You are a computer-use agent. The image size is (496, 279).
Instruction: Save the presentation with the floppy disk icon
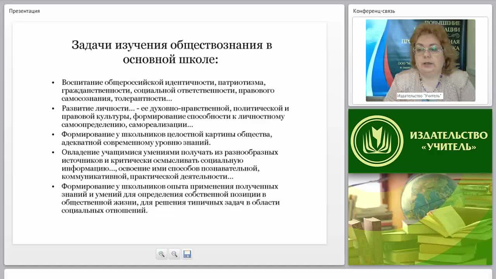coord(187,254)
